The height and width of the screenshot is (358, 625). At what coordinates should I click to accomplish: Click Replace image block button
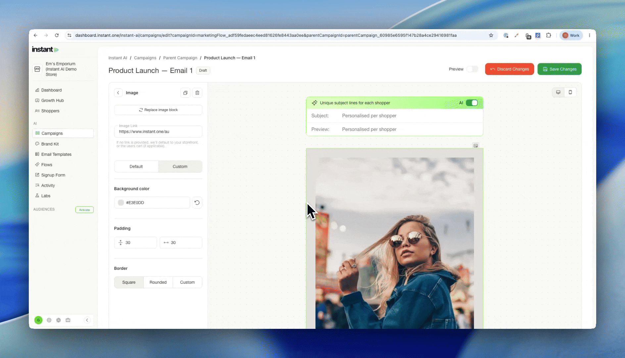[158, 110]
